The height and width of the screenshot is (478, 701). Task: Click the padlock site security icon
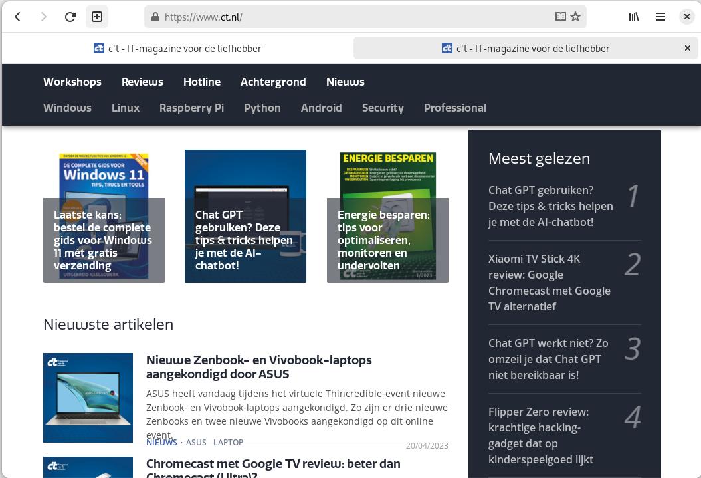[x=155, y=17]
